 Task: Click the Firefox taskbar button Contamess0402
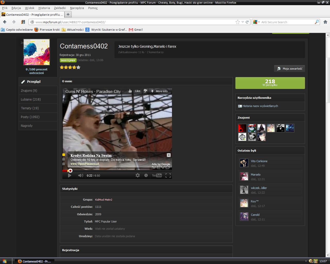click(x=35, y=261)
